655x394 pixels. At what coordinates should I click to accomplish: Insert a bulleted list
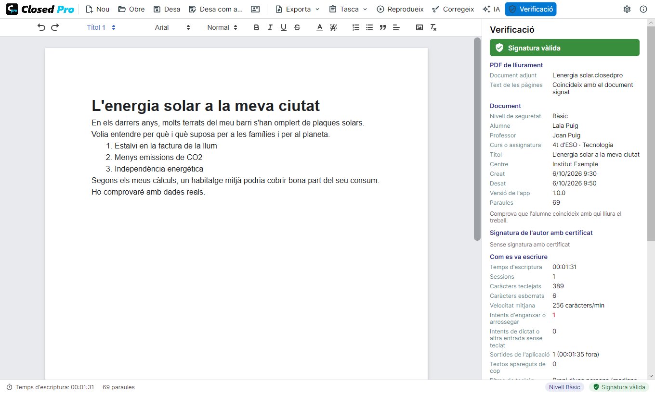[x=369, y=27]
